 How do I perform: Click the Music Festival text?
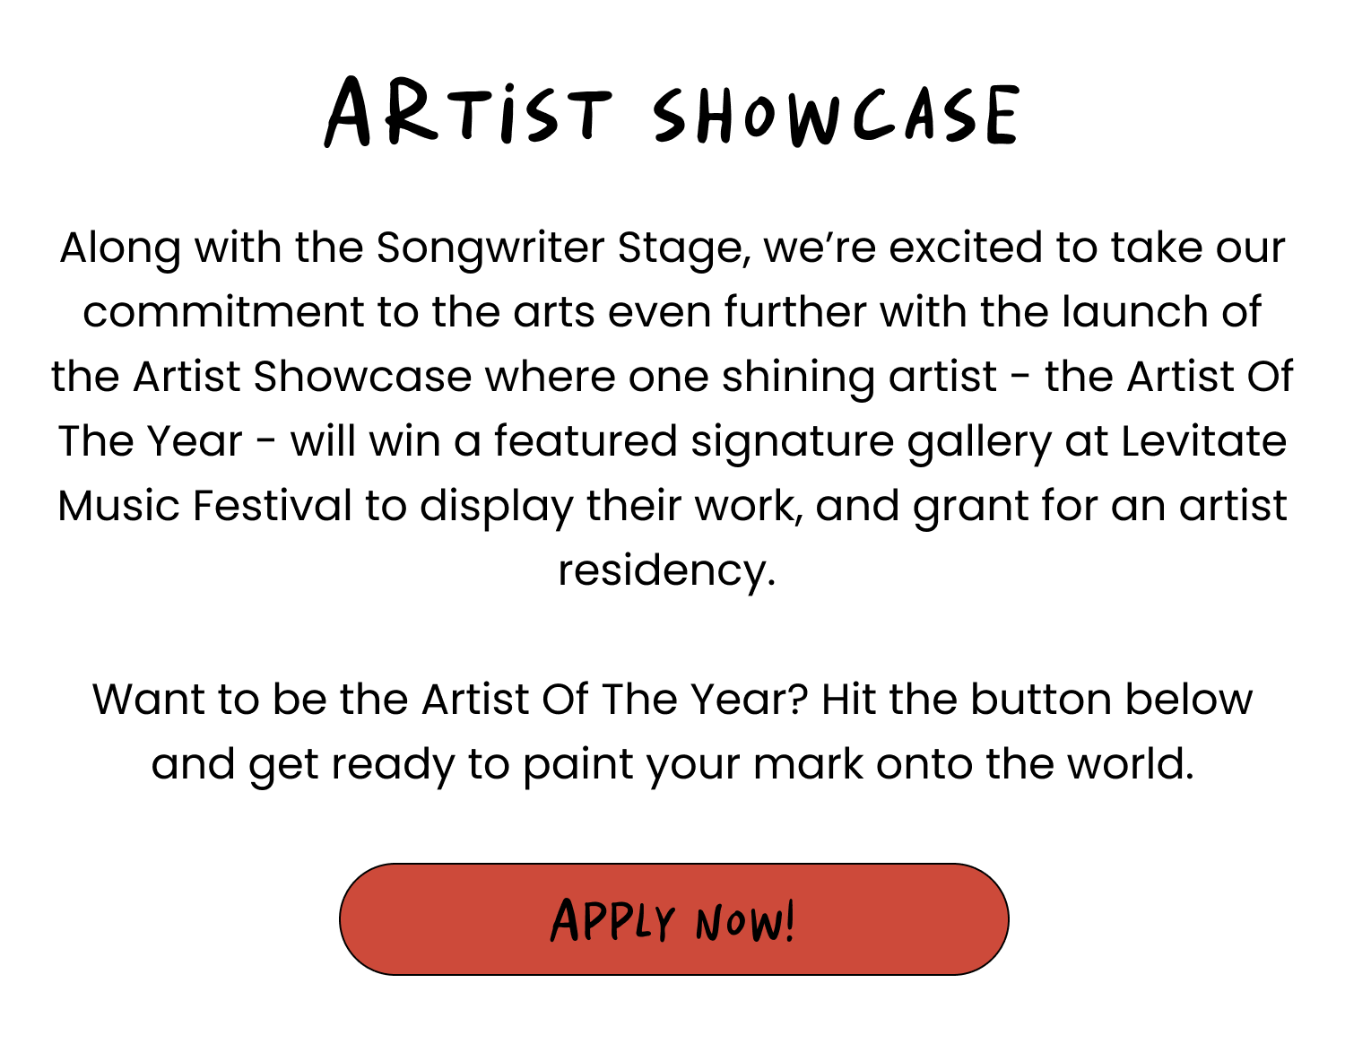(204, 506)
